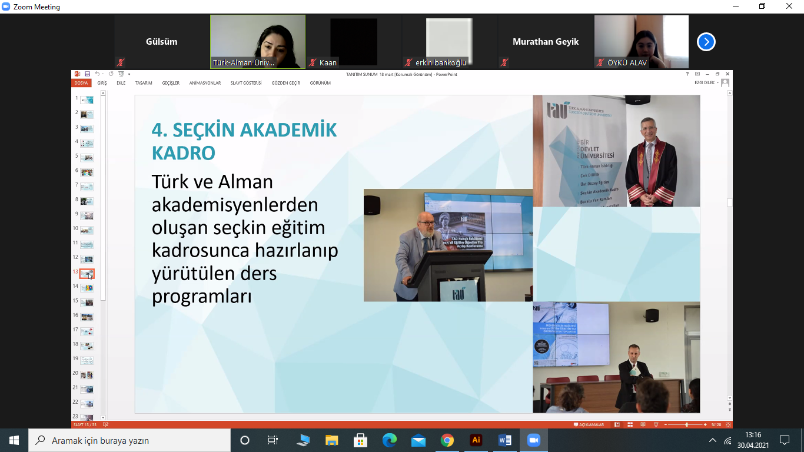Click the slide title '4. SEÇKİN AKADEMİK KADRO'
The height and width of the screenshot is (452, 804).
pyautogui.click(x=244, y=141)
